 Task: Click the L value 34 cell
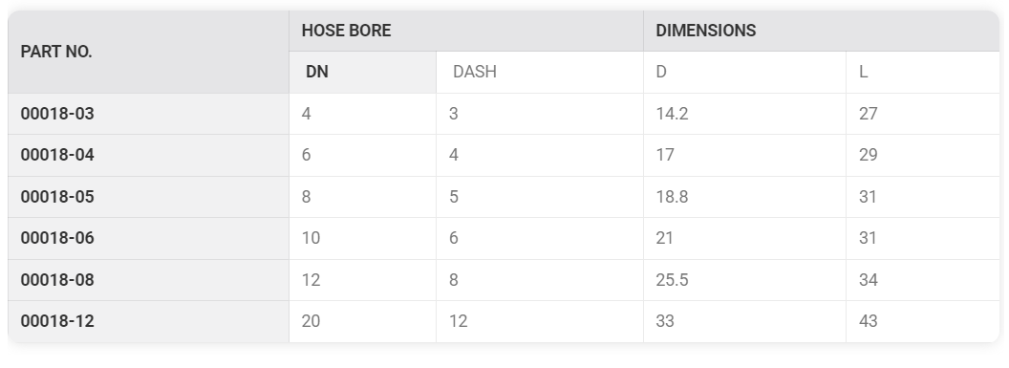click(923, 280)
